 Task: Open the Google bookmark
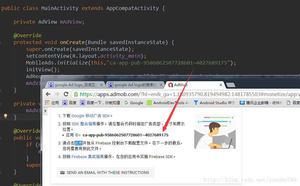coord(134,103)
